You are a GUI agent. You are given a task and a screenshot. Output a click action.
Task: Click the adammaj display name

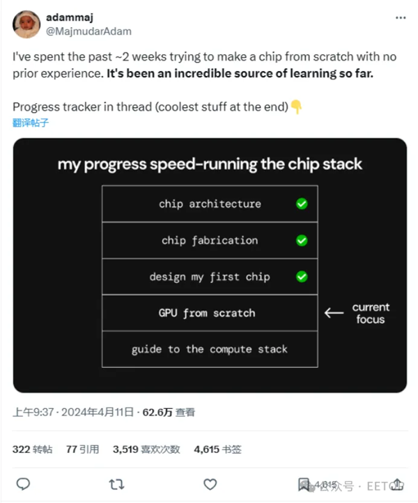click(x=70, y=18)
